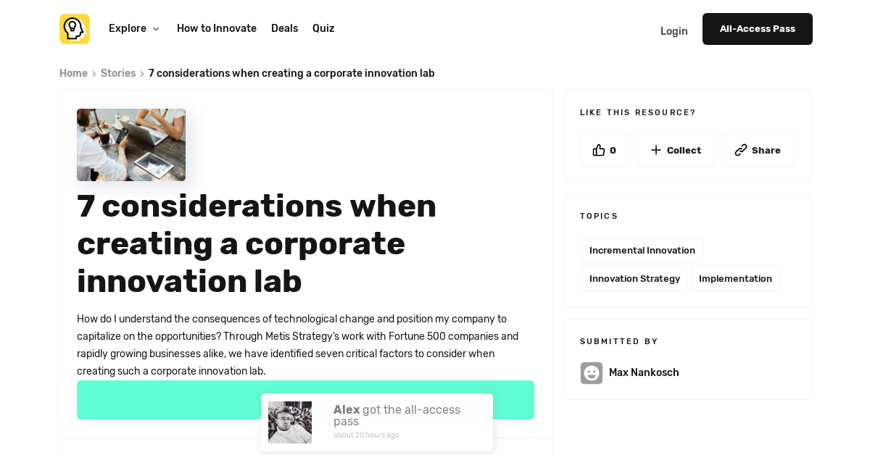Open the site logo icon

[74, 28]
